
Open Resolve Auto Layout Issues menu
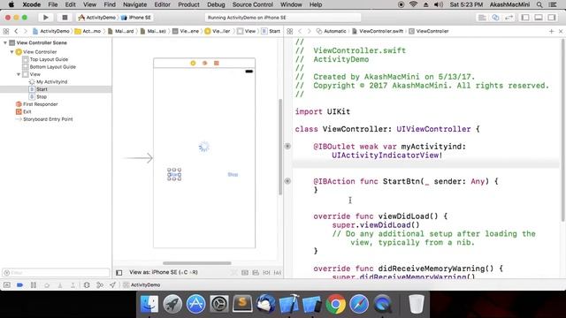(277, 273)
